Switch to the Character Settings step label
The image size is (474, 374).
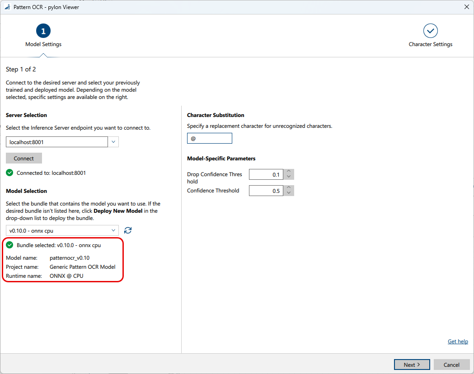(x=431, y=44)
